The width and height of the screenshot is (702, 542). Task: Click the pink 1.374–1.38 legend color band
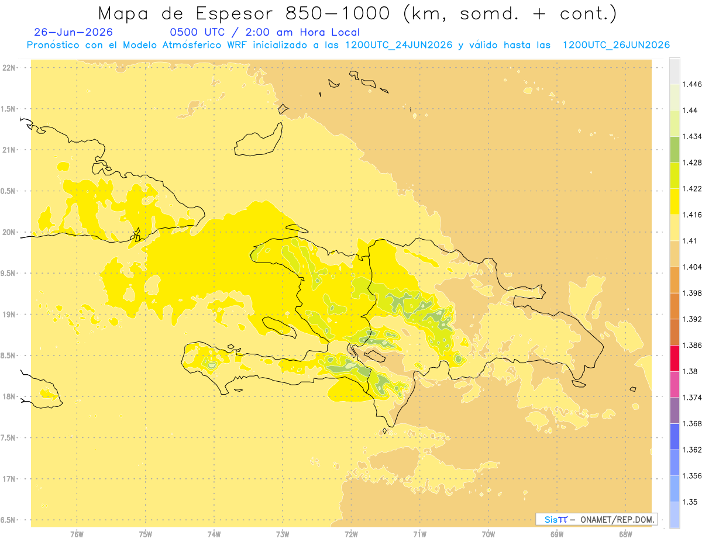point(675,384)
